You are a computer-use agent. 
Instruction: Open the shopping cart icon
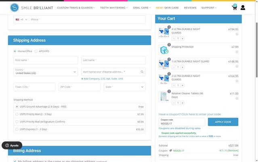[234, 7]
